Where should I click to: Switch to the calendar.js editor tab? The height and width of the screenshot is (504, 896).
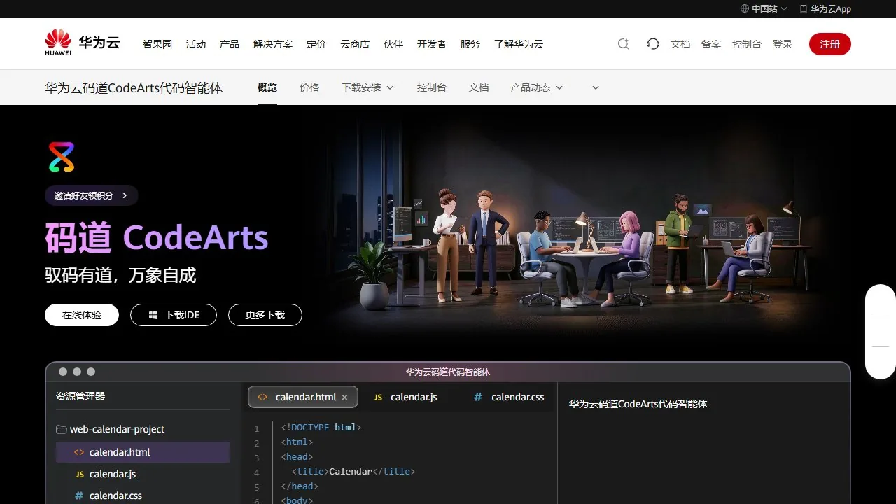coord(406,397)
